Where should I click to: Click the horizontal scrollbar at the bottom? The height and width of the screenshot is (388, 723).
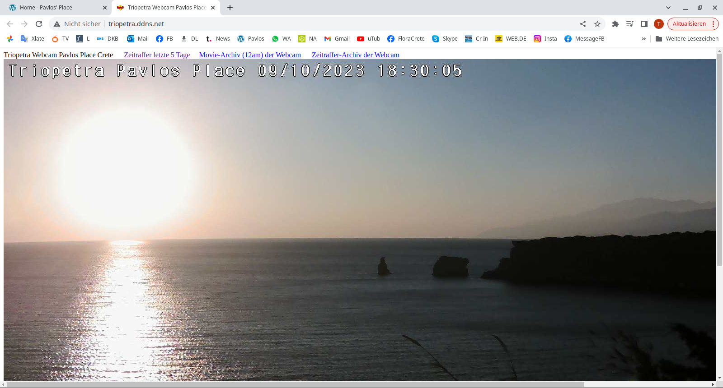[294, 385]
